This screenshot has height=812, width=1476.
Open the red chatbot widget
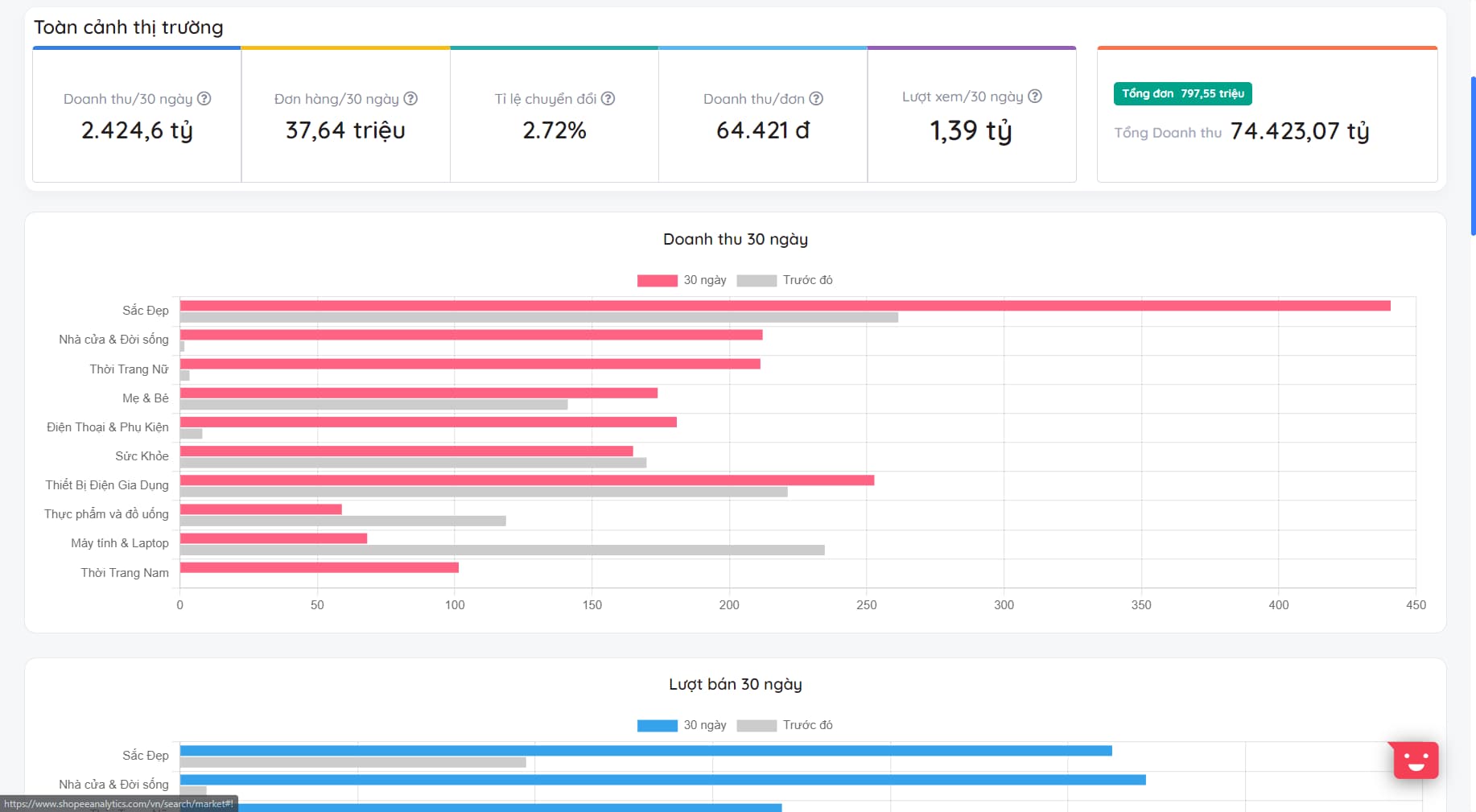pyautogui.click(x=1416, y=760)
